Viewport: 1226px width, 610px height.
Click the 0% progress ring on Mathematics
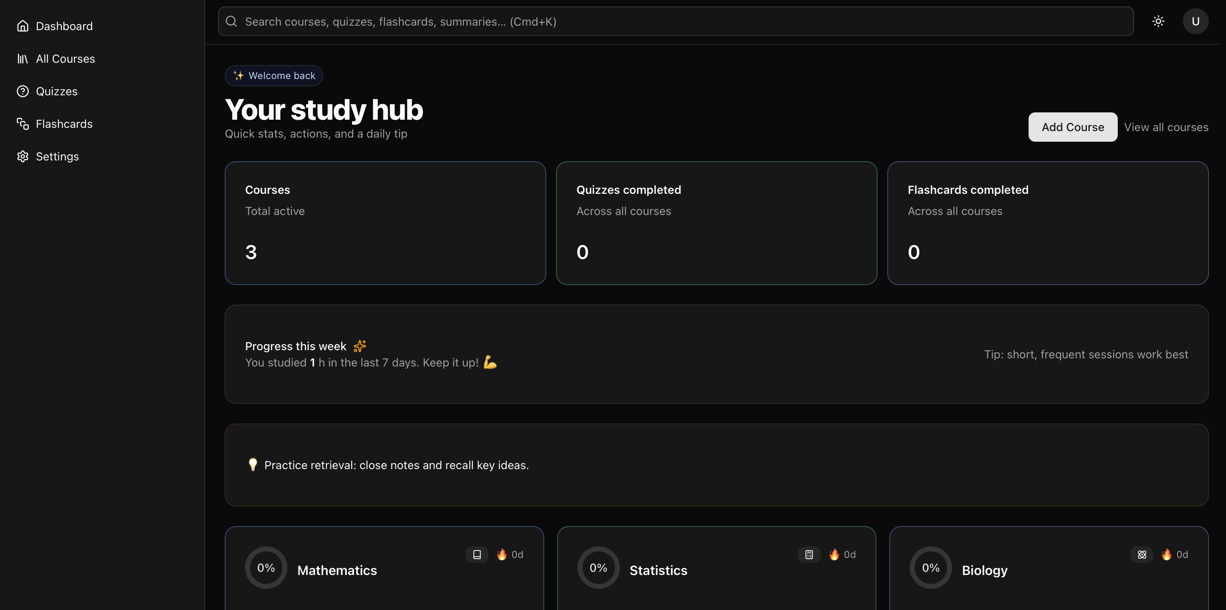tap(266, 567)
